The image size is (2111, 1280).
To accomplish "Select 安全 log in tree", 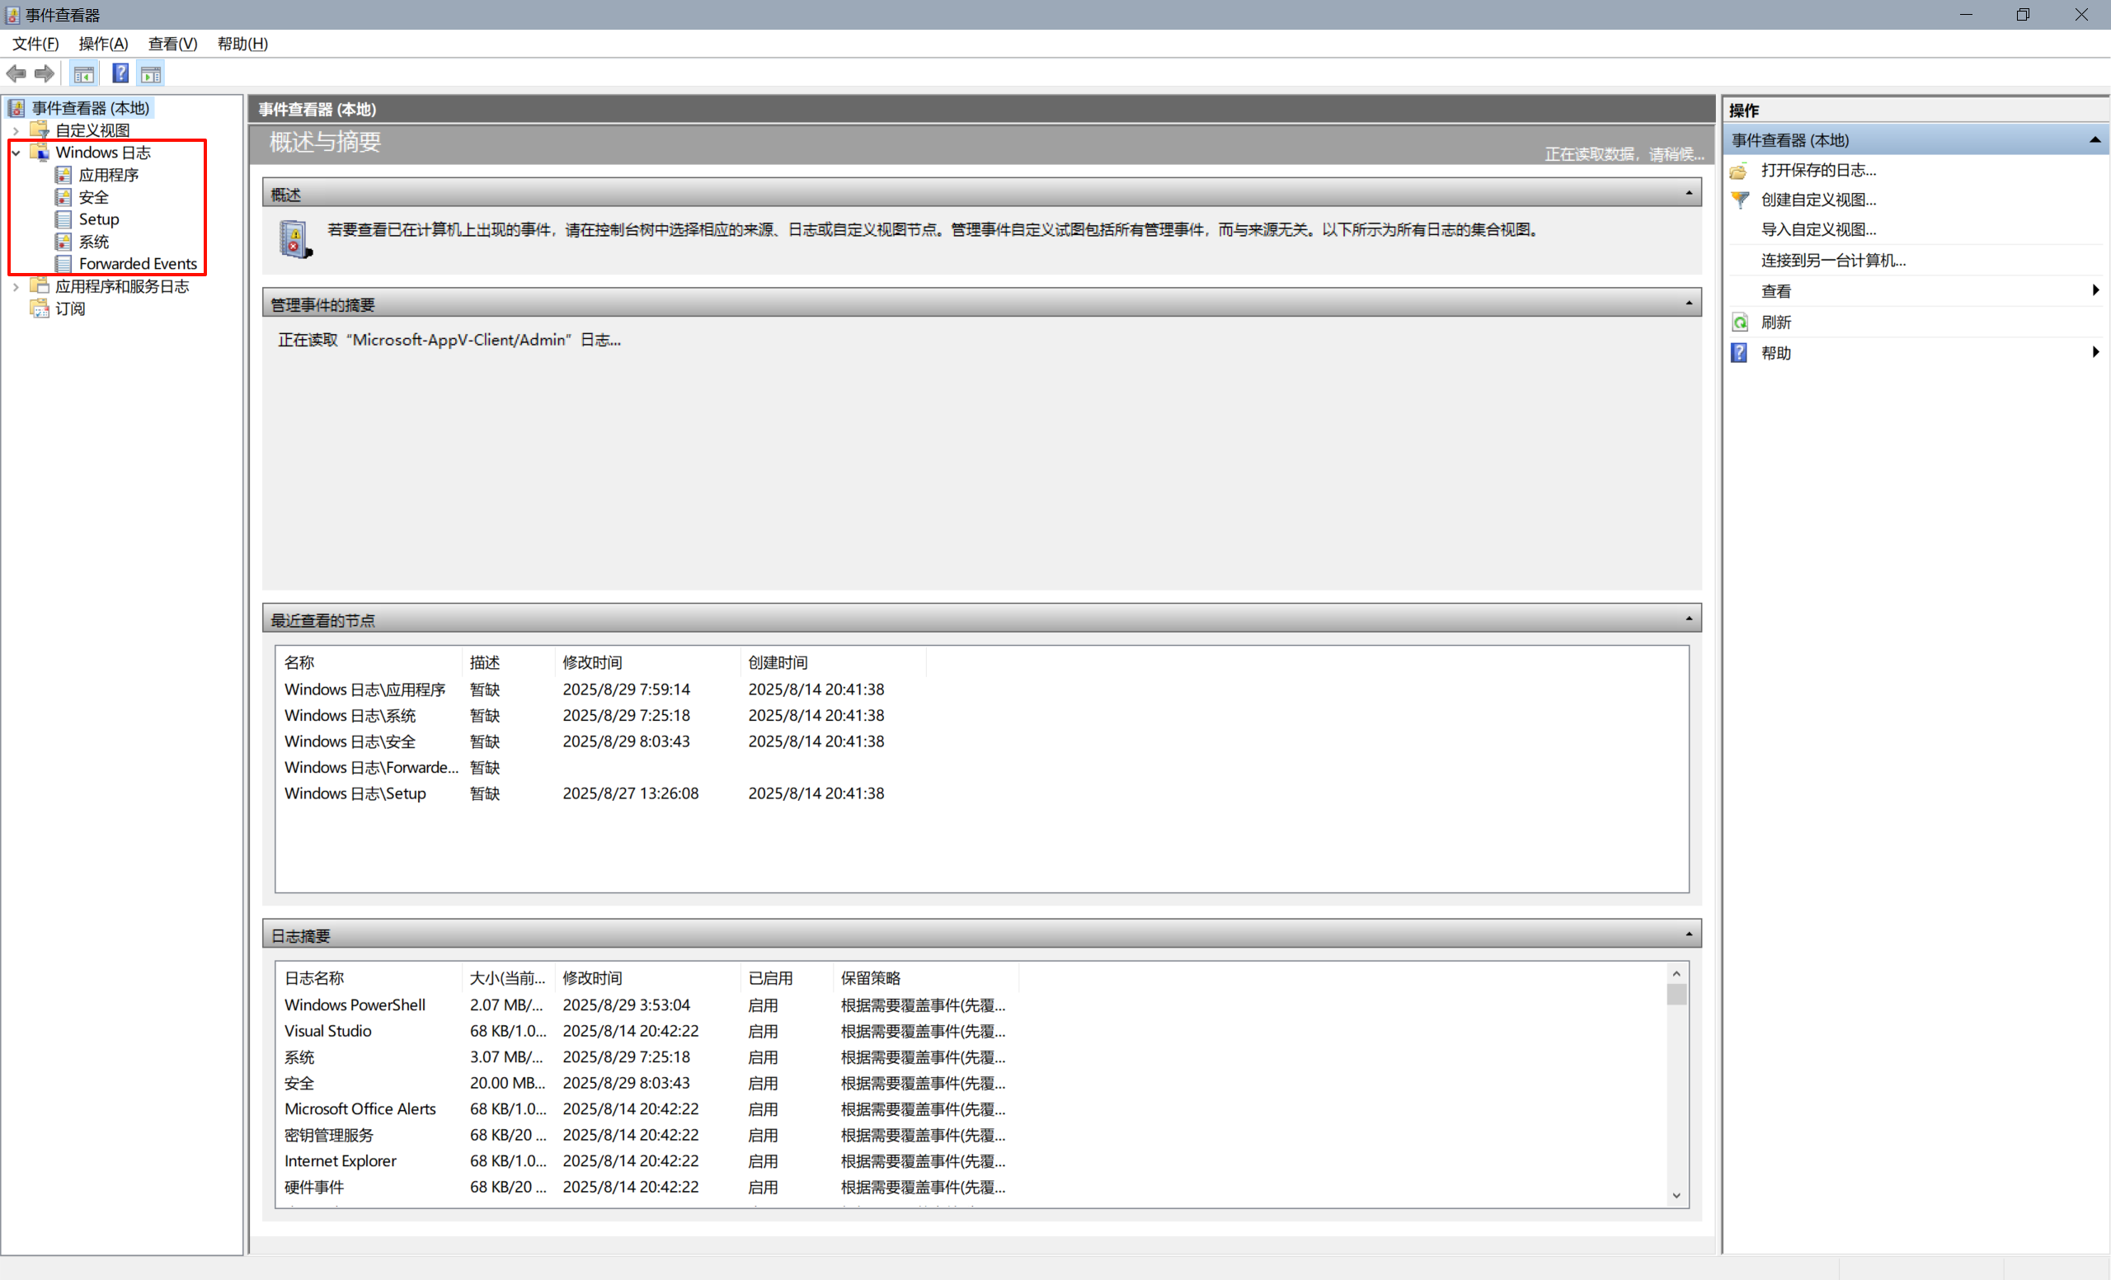I will point(93,197).
